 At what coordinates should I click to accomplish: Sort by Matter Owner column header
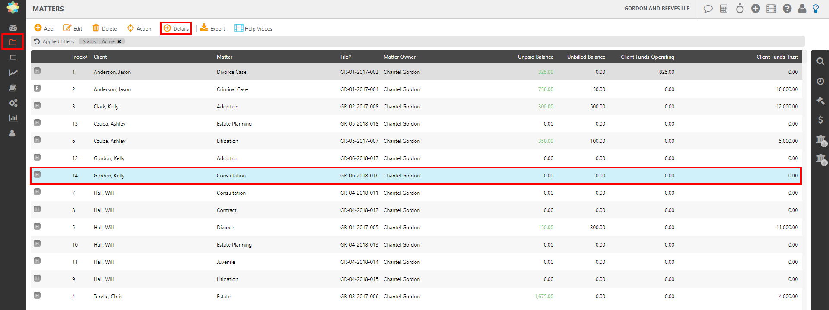(400, 57)
